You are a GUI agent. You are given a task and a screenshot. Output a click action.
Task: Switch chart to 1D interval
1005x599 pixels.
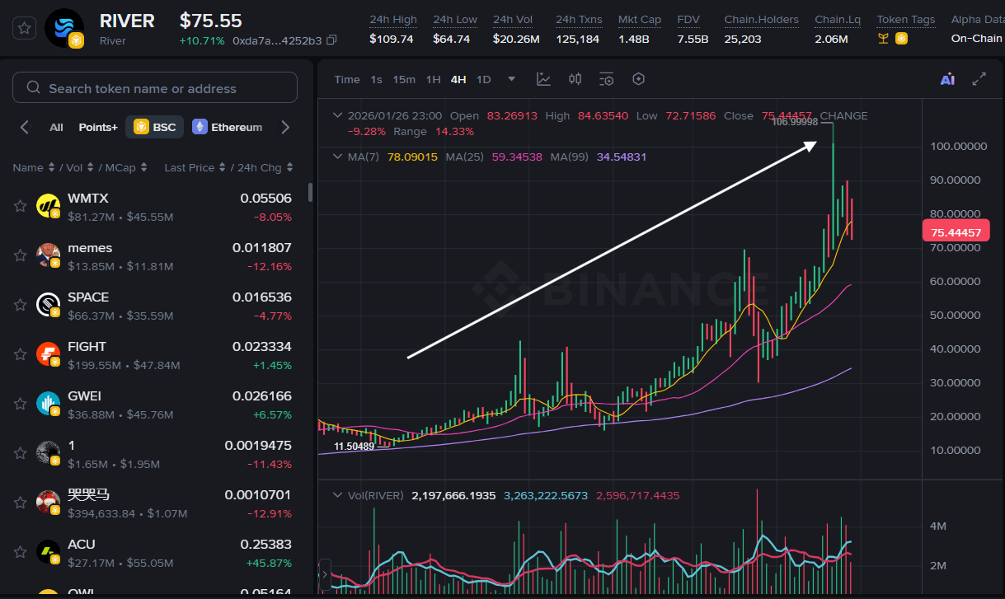[x=484, y=79]
